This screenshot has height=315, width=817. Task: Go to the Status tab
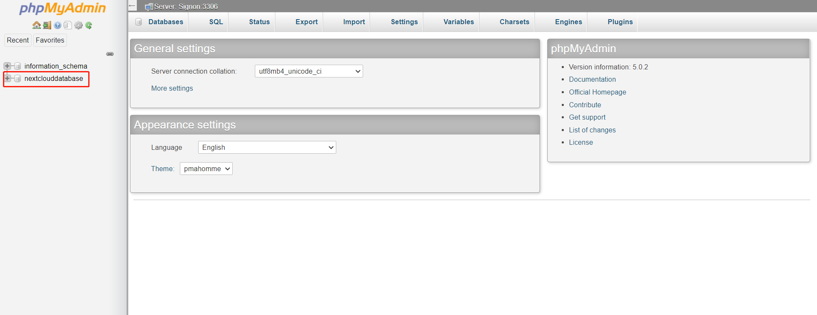pyautogui.click(x=252, y=22)
